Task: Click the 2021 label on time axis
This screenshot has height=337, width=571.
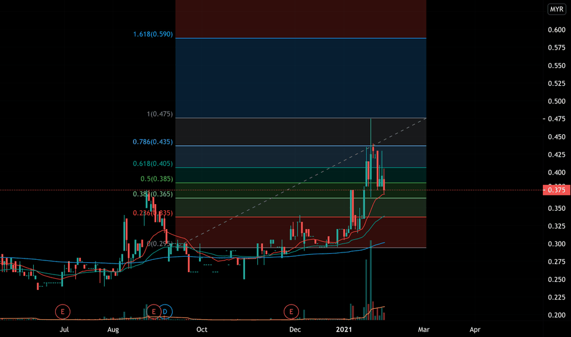Action: coord(344,330)
